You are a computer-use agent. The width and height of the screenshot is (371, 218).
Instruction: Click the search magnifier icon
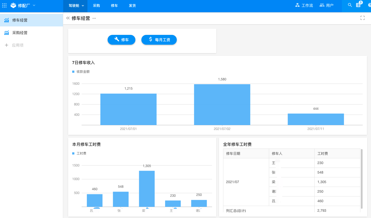click(x=350, y=5)
